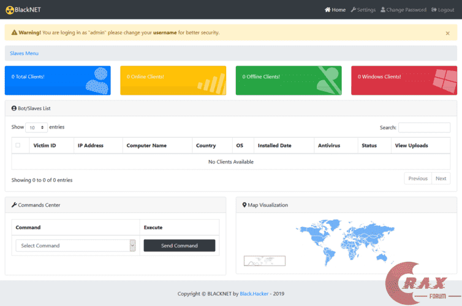
Task: Click the BlackNET radiation logo icon
Action: pos(10,10)
